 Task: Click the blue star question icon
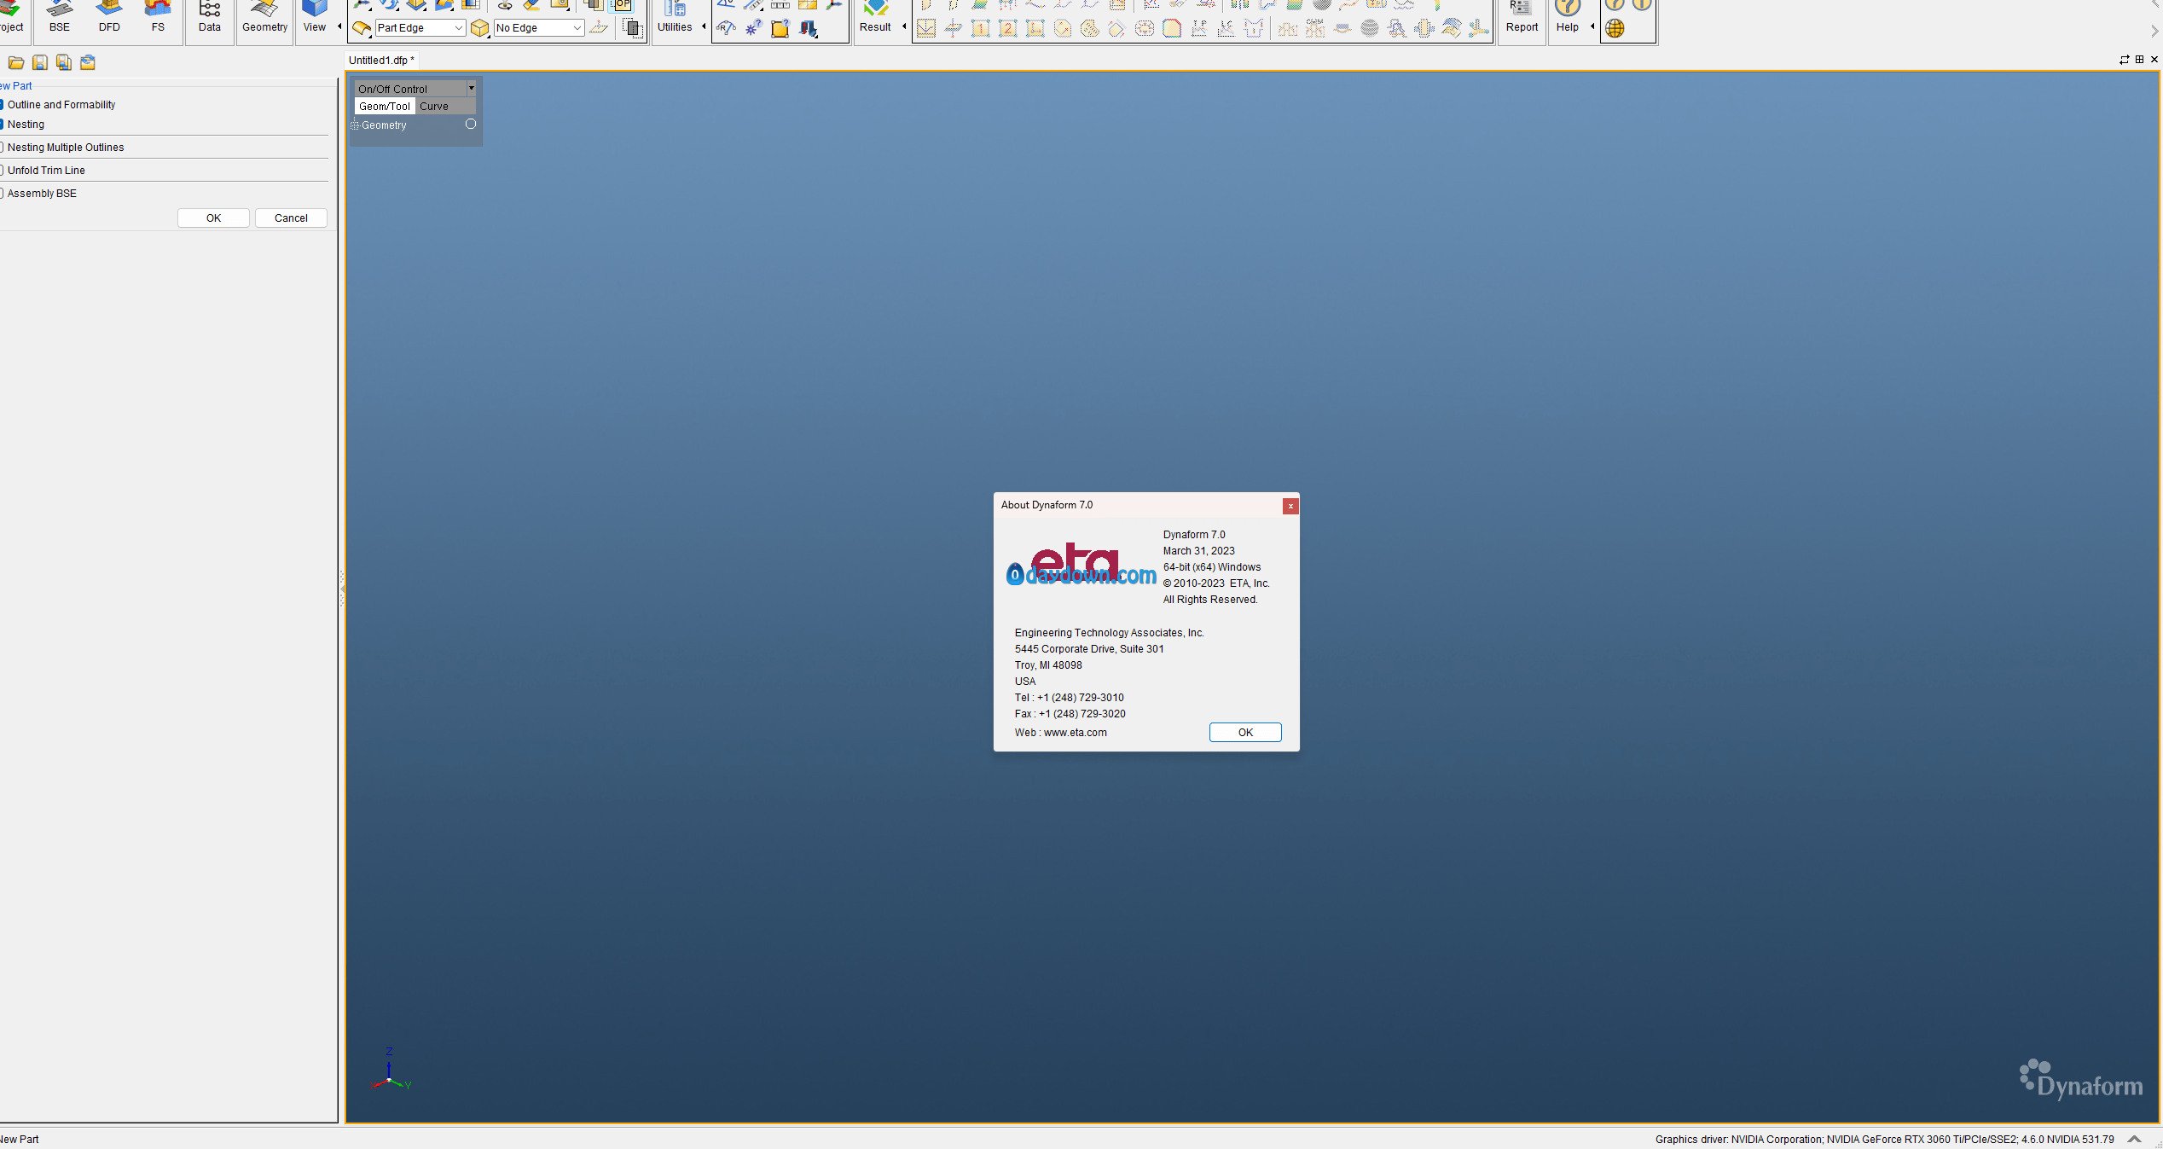tap(753, 28)
